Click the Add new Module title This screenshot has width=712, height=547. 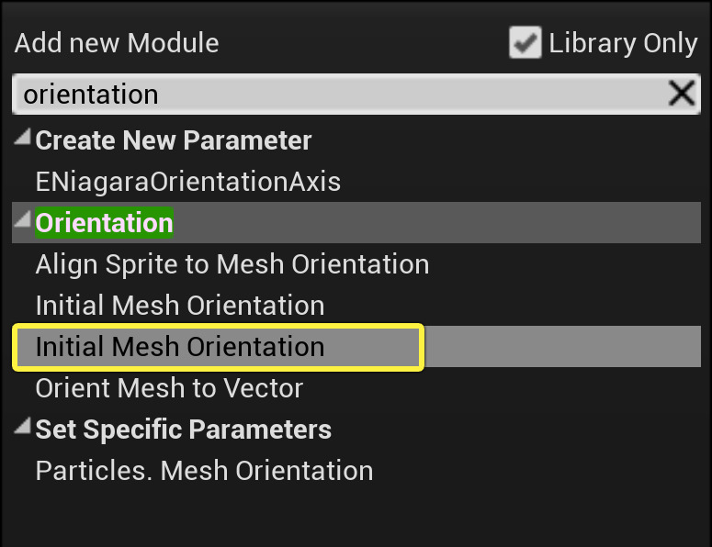tap(117, 43)
